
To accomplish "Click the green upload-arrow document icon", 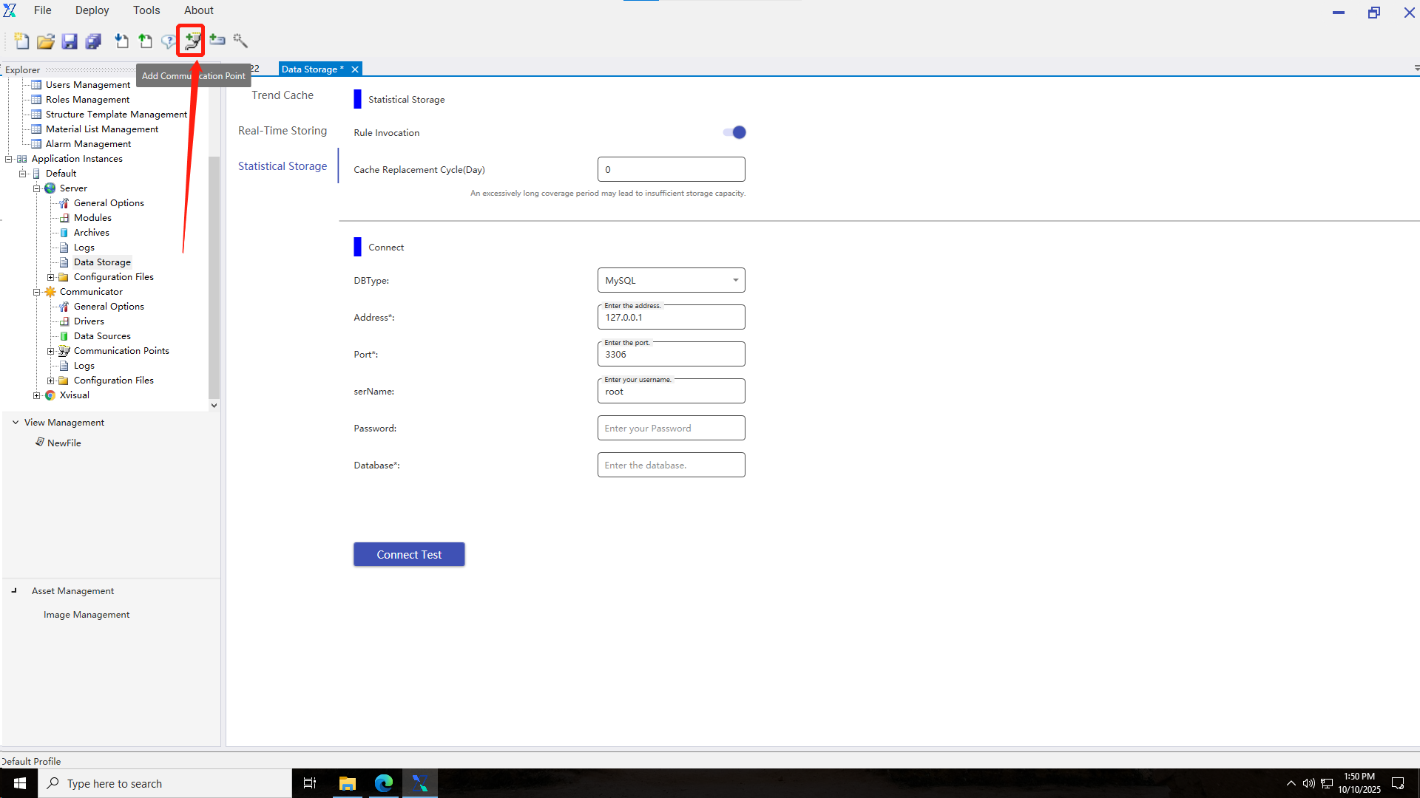I will (146, 41).
